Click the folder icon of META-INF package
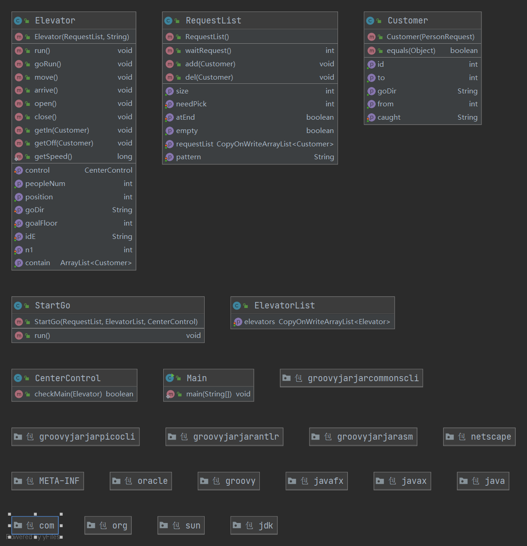The height and width of the screenshot is (546, 527). (18, 481)
